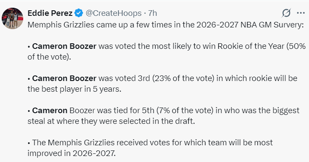Open the three-dot More options menu
309x162 pixels.
[x=301, y=13]
